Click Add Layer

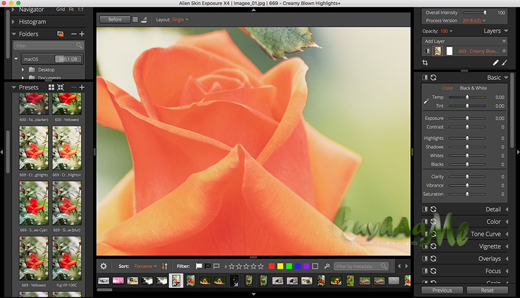point(435,41)
